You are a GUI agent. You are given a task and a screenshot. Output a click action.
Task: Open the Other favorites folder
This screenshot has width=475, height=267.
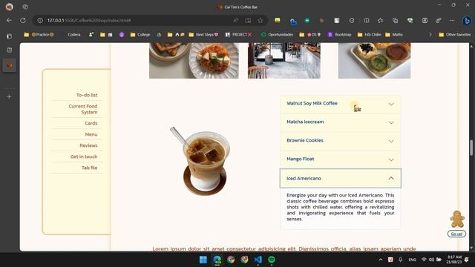(x=455, y=35)
